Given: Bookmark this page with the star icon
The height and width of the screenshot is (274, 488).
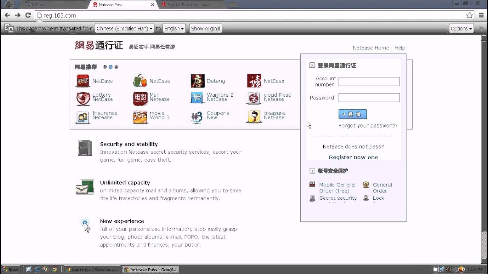Looking at the screenshot, I should [470, 15].
